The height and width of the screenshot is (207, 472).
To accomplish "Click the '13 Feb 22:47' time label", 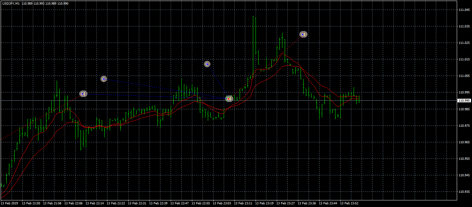I will [x=179, y=203].
